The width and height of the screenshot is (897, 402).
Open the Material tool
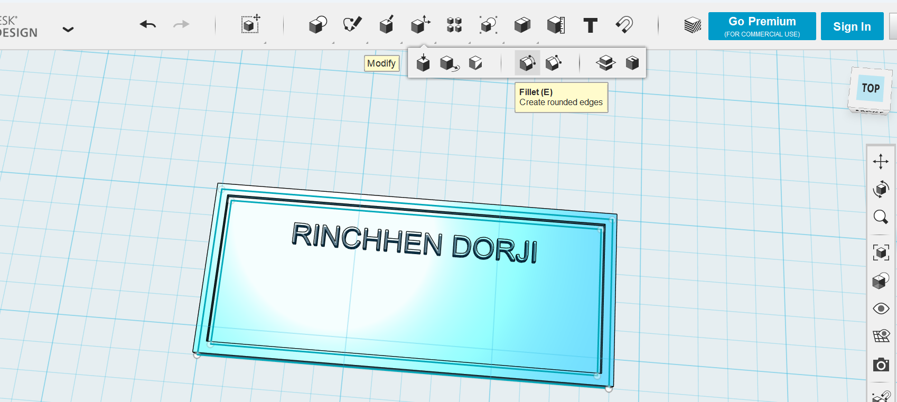click(693, 25)
